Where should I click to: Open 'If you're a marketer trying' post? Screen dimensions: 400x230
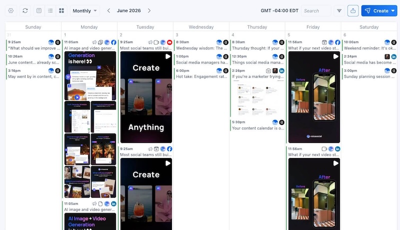click(x=257, y=77)
